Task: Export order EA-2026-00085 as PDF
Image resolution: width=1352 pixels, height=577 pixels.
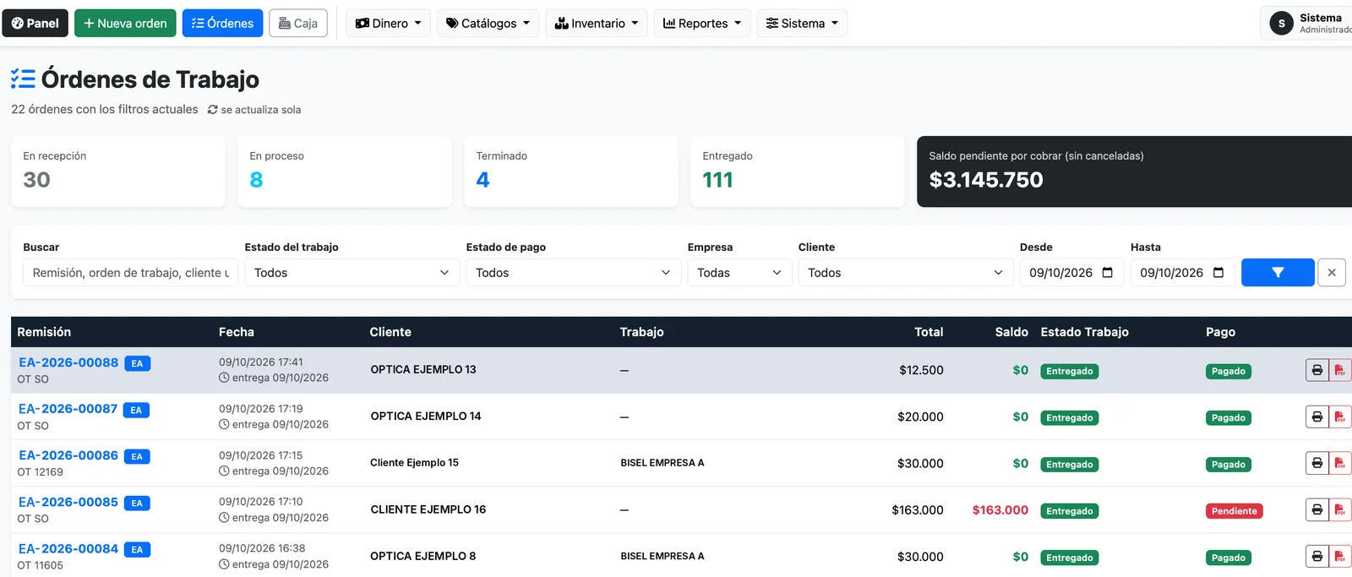Action: pos(1340,509)
